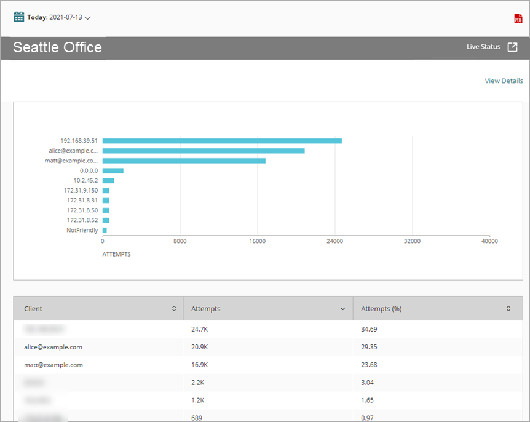
Task: Export the report using the PDF icon
Action: click(x=518, y=17)
